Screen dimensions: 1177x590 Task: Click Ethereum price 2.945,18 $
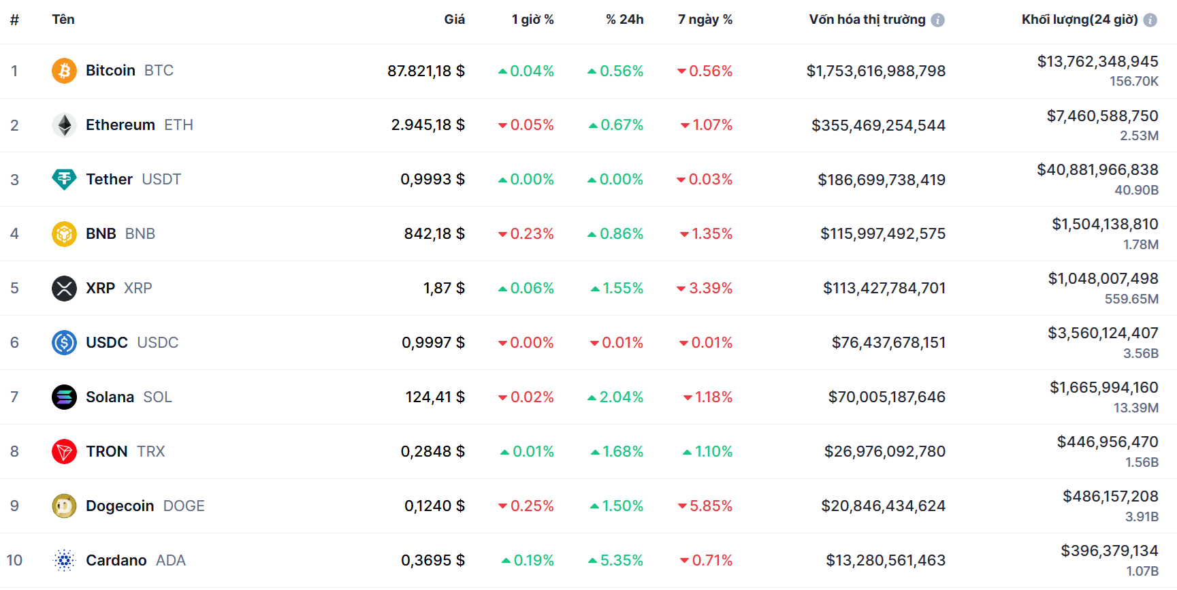tap(428, 125)
